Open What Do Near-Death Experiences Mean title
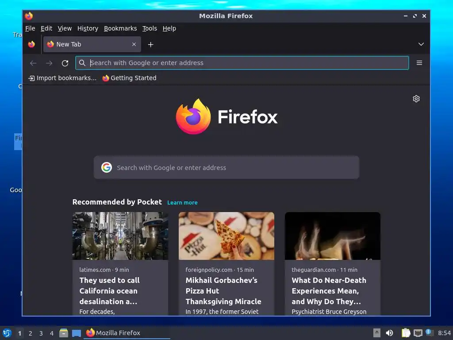 click(329, 291)
